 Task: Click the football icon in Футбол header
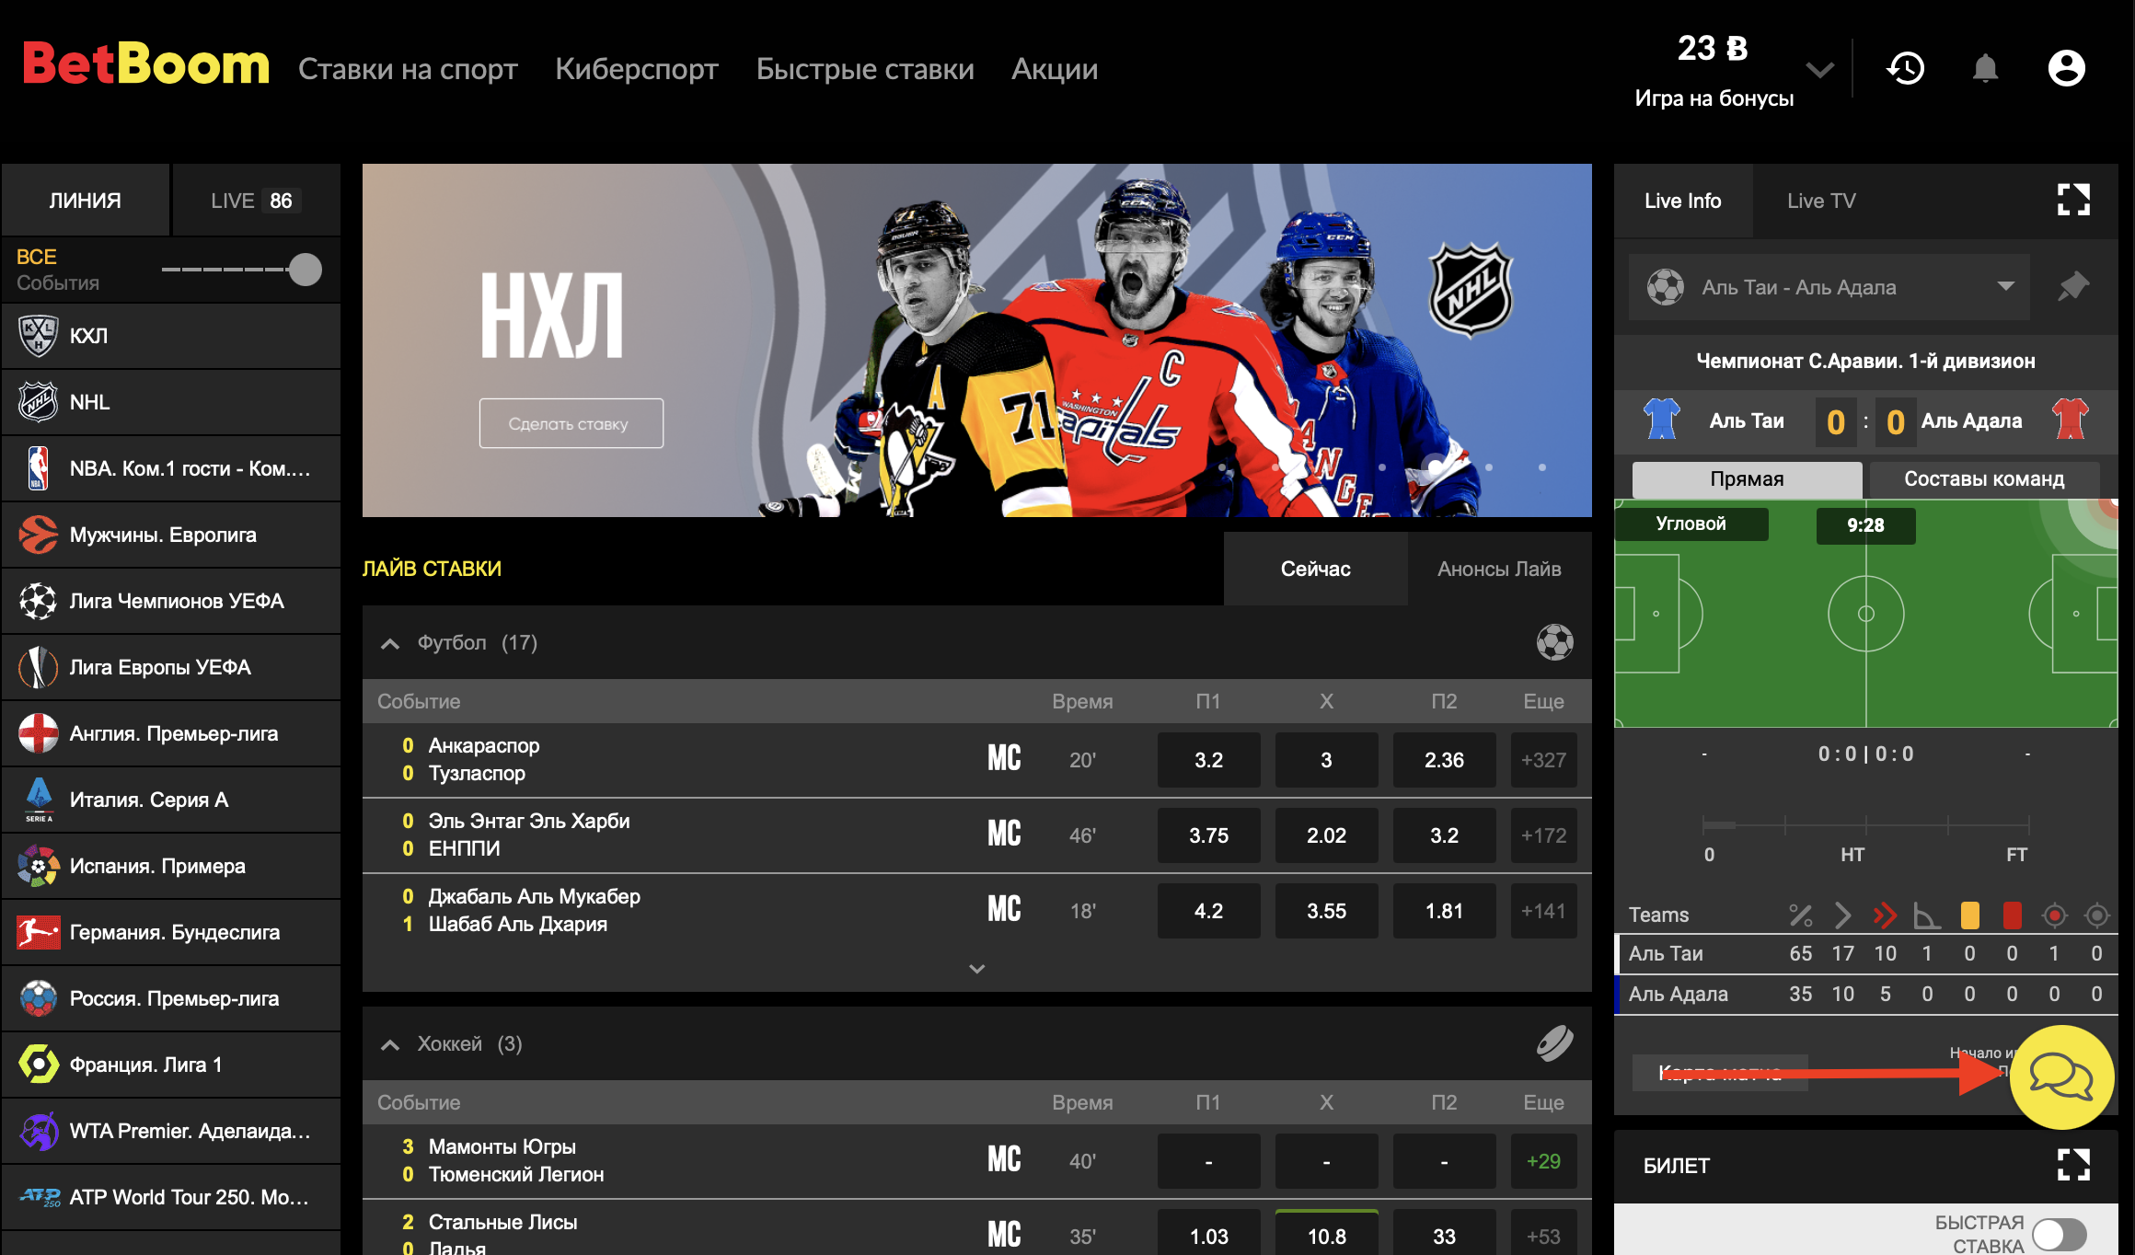tap(1554, 642)
